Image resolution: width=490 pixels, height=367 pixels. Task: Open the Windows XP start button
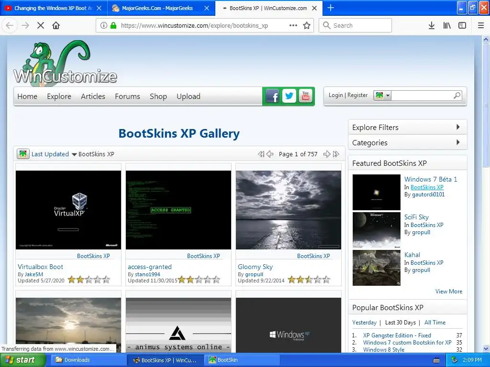click(x=23, y=360)
